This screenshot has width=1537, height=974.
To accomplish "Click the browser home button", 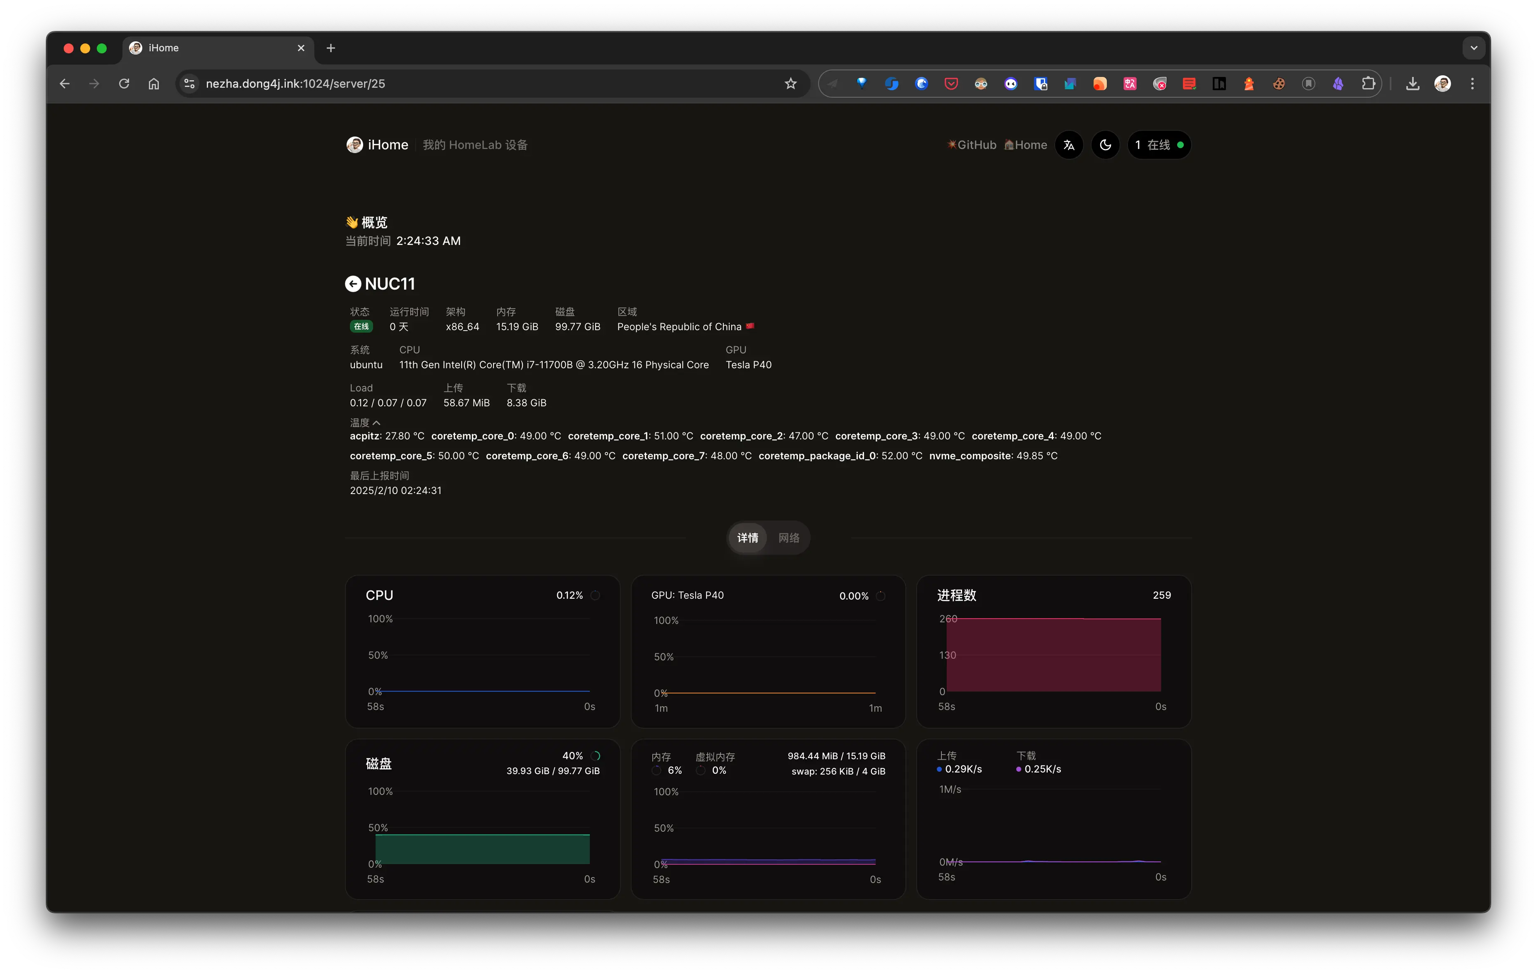I will tap(154, 84).
